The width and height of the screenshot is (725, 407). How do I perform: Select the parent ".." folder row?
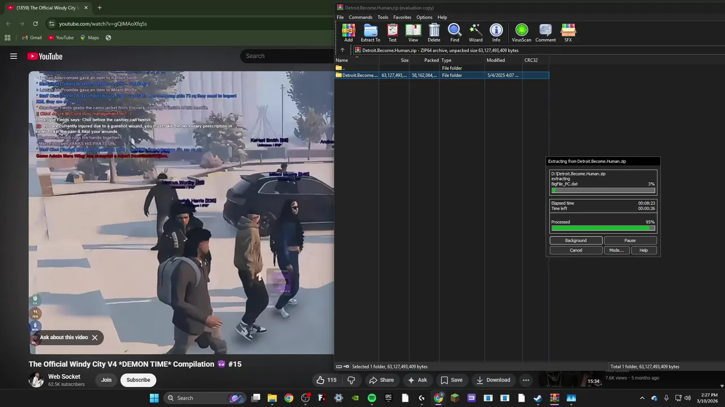tap(442, 68)
